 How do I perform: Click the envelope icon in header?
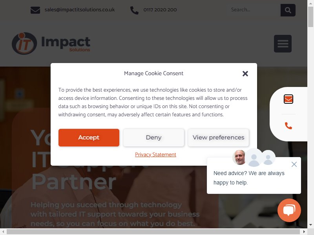point(35,10)
